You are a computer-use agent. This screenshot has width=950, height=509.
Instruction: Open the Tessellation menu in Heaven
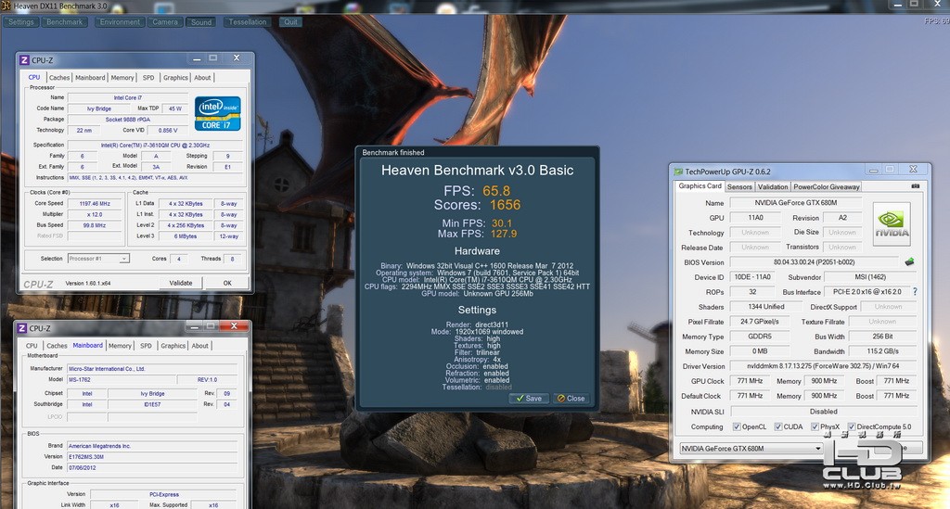tap(247, 22)
